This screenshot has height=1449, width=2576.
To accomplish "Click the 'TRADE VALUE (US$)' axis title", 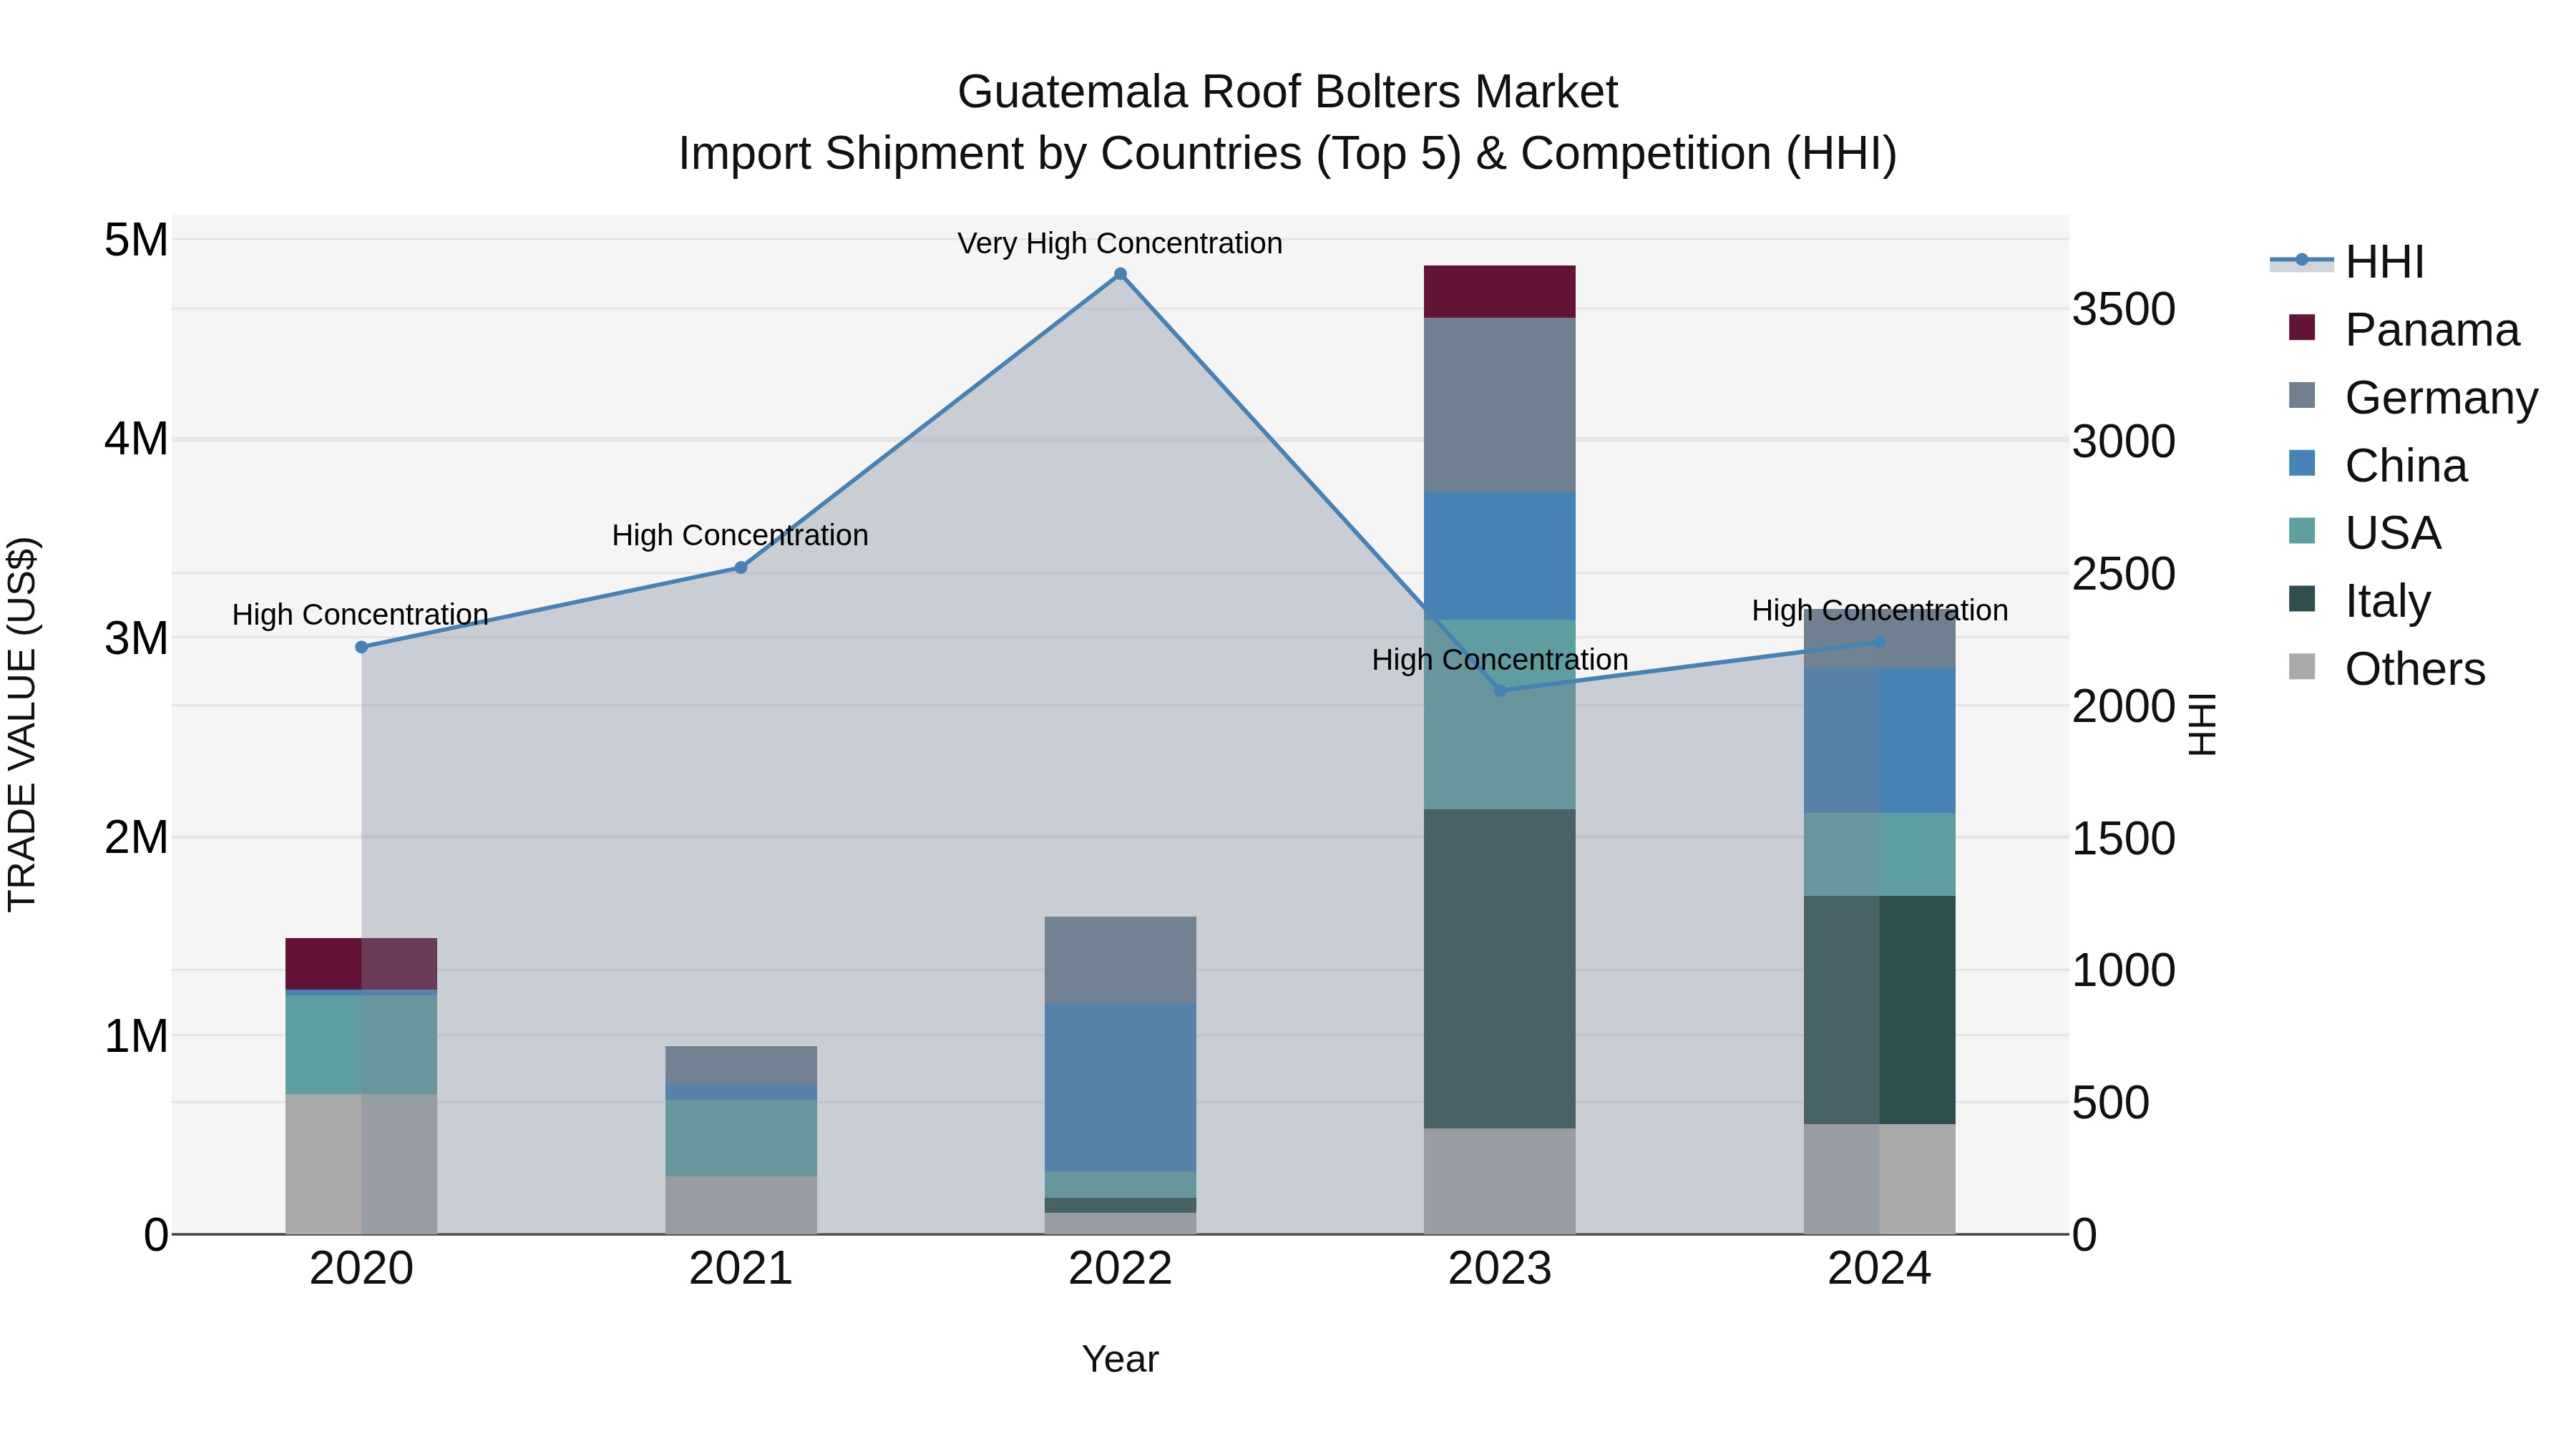I will (22, 724).
